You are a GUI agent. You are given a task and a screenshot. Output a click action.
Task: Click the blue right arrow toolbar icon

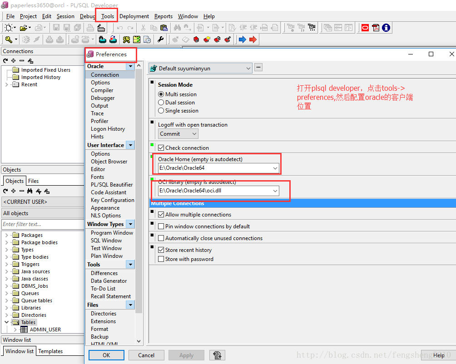[x=242, y=39]
